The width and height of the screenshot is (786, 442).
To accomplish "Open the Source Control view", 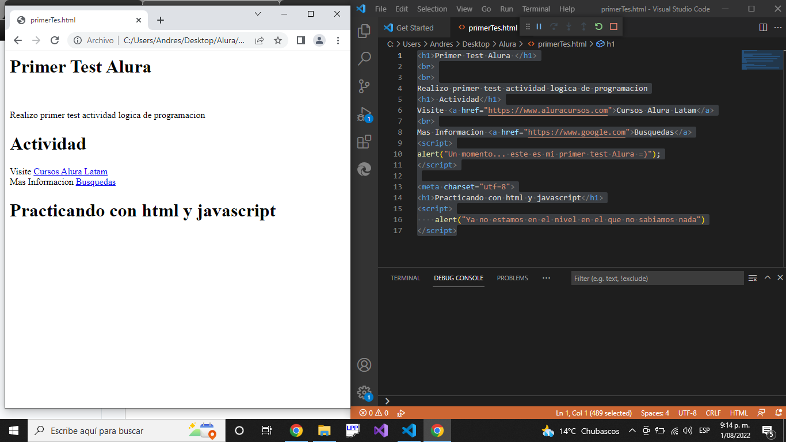I will pyautogui.click(x=364, y=86).
